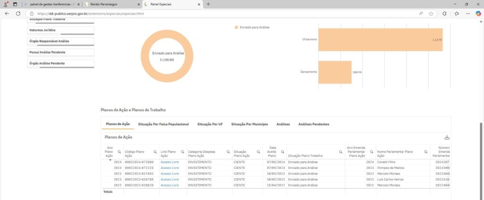Switch to the Análises tab
The image size is (484, 200).
(x=283, y=124)
